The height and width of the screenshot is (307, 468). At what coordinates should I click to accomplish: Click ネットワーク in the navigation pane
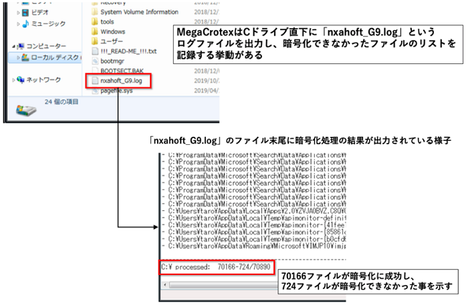tap(43, 80)
